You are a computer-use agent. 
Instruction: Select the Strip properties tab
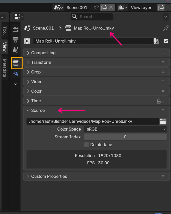(16, 63)
